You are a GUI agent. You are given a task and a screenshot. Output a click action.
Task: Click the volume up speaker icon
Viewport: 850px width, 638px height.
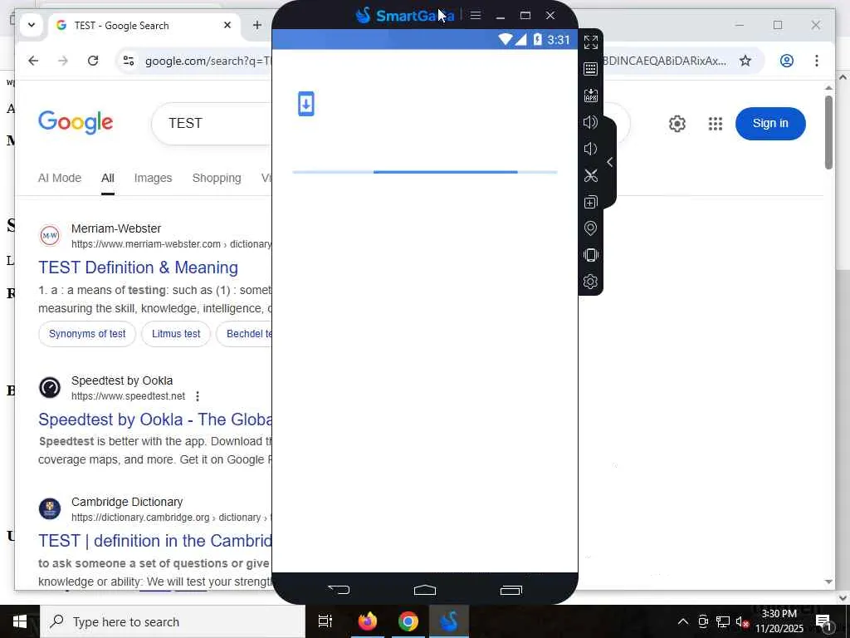tap(590, 122)
